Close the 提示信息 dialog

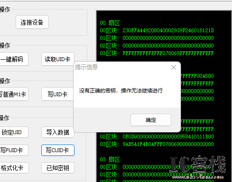point(174,67)
